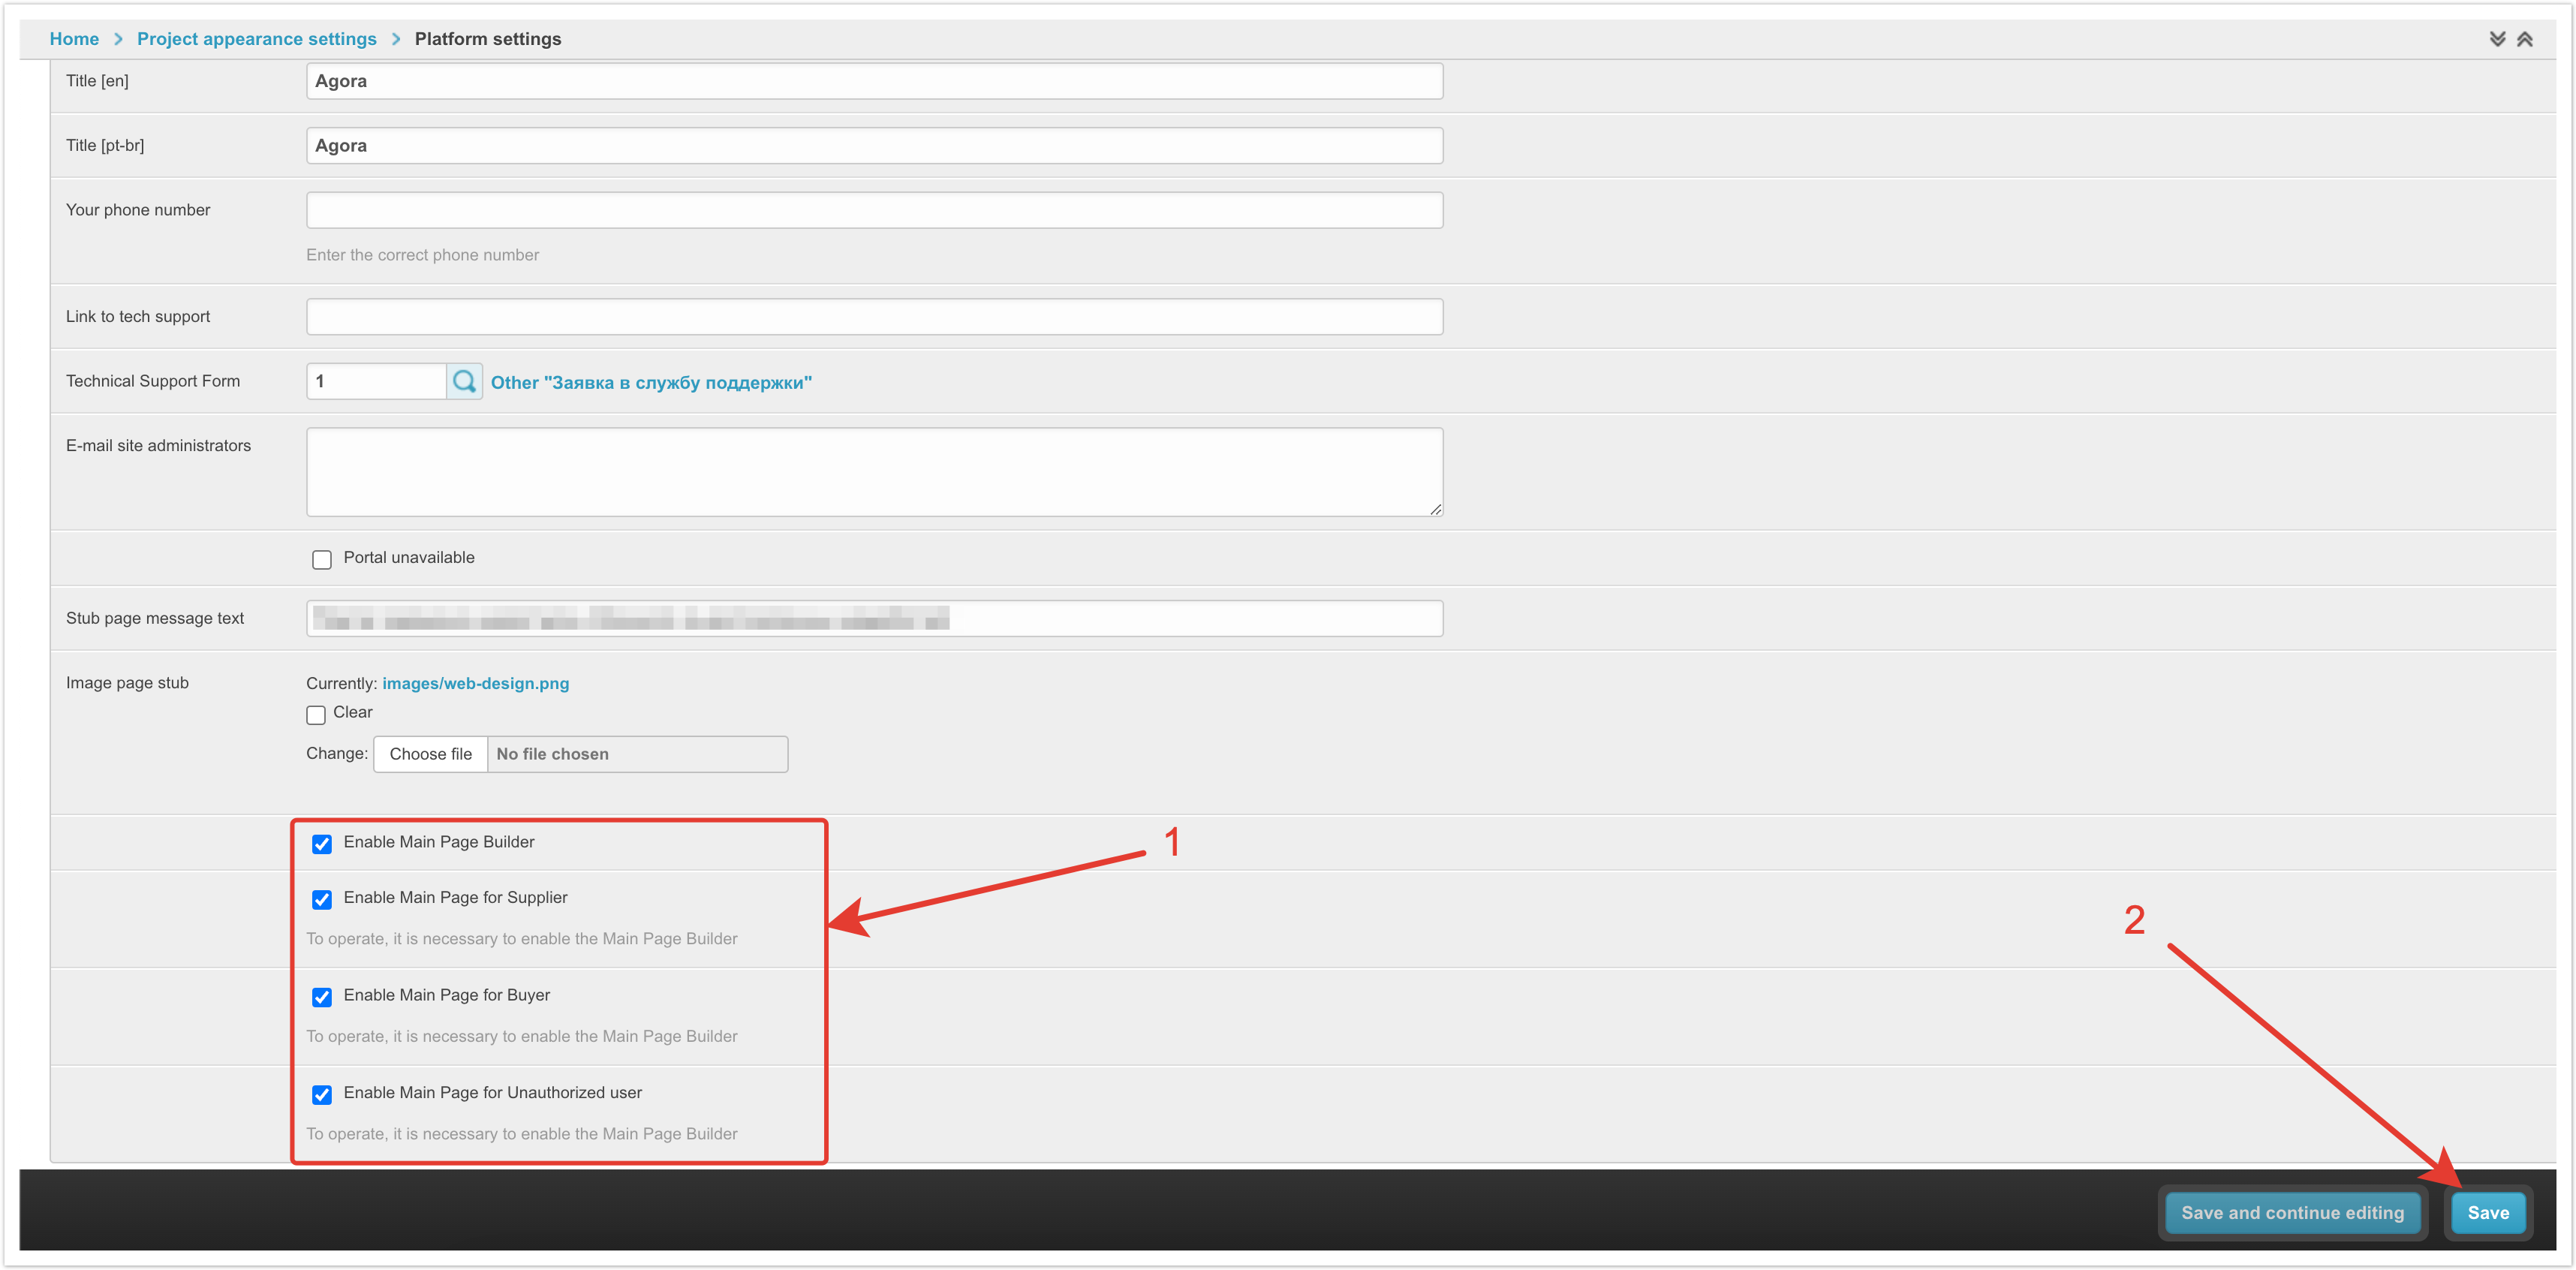This screenshot has width=2576, height=1270.
Task: Click into the Link to tech support field
Action: click(x=873, y=316)
